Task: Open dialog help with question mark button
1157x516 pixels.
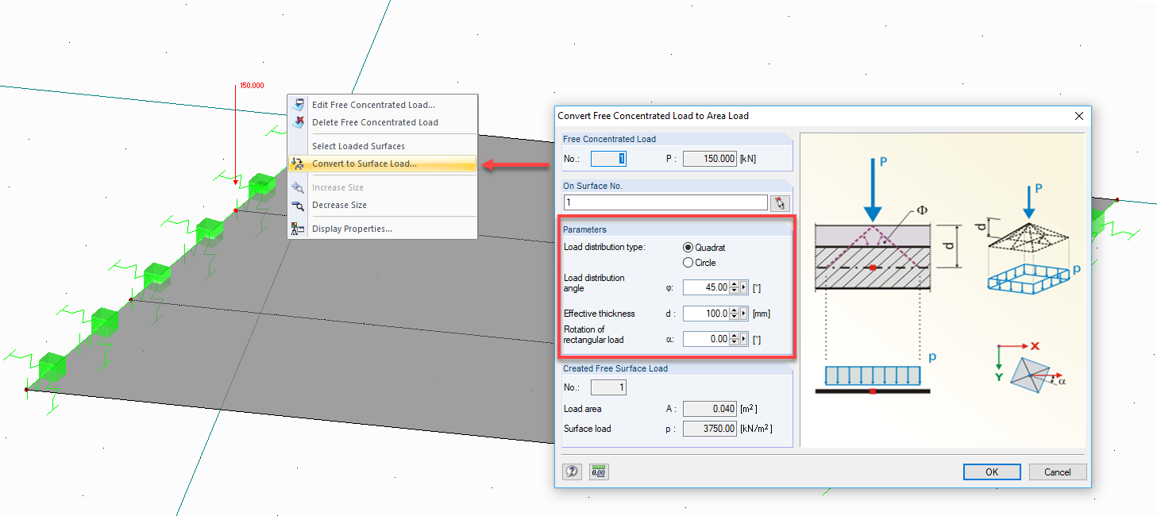Action: point(572,472)
